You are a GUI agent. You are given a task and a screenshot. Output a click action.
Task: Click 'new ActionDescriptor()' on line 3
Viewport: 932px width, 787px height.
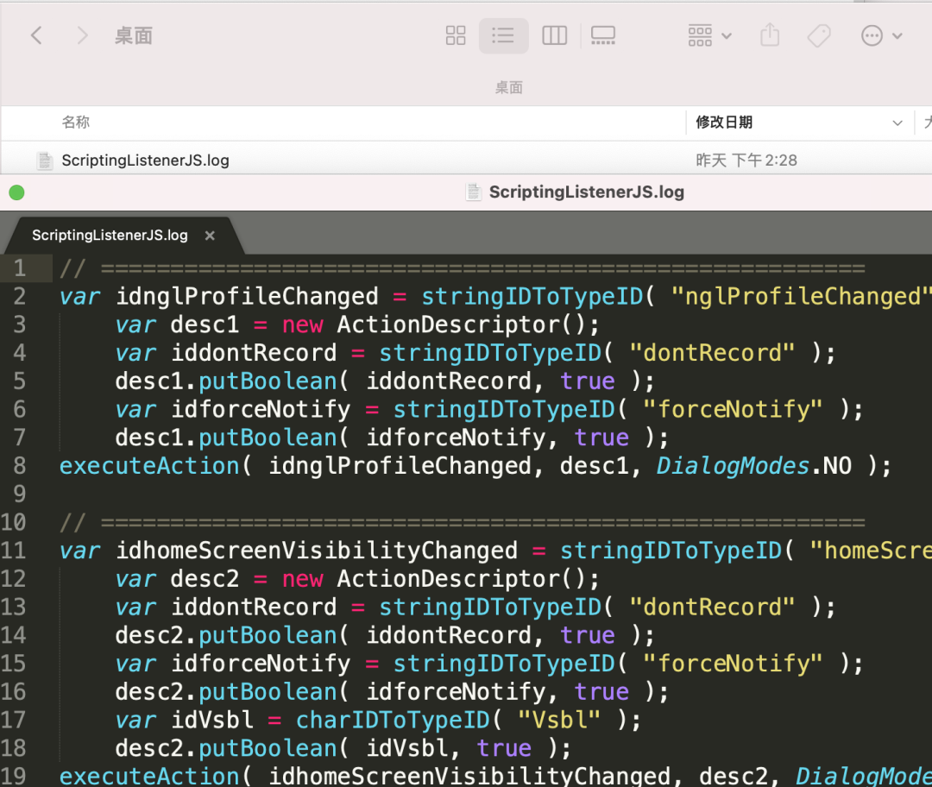click(440, 324)
